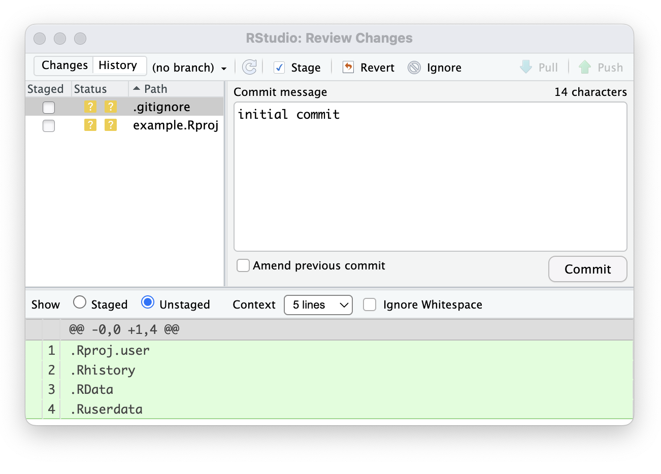Switch to the History tab
This screenshot has height=474, width=661.
coord(118,65)
